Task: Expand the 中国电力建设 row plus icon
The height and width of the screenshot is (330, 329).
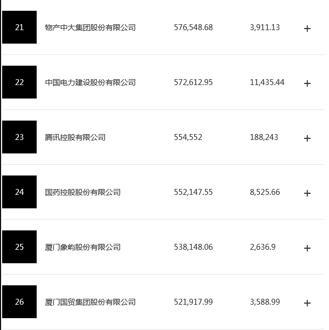Action: point(307,83)
